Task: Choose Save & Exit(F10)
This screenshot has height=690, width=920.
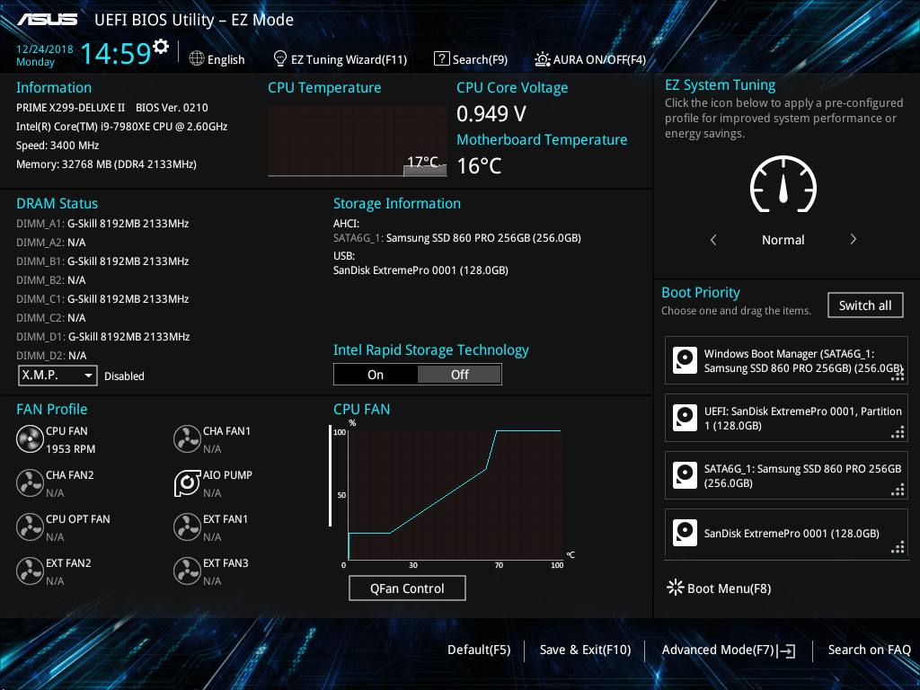Action: click(x=585, y=650)
